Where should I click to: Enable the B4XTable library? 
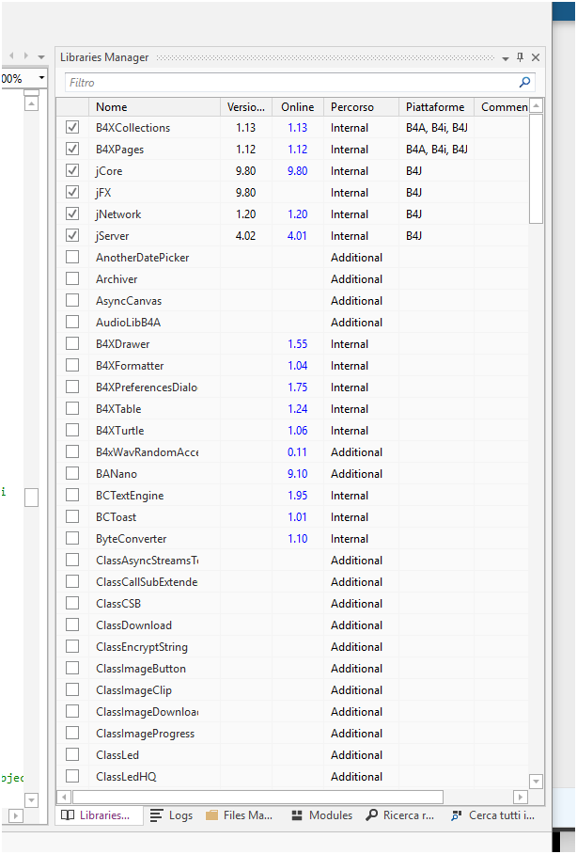tap(72, 409)
